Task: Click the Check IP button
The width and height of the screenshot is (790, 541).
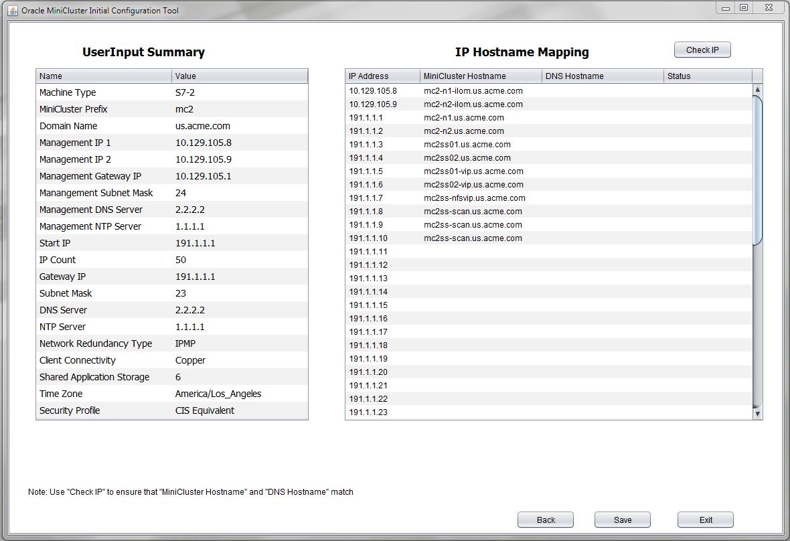Action: click(x=702, y=50)
